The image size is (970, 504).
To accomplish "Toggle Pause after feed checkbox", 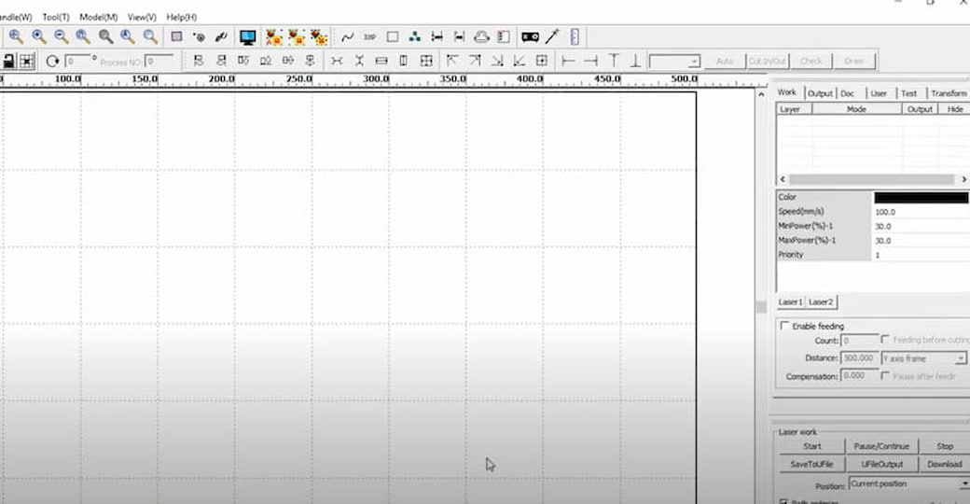I will tap(886, 375).
